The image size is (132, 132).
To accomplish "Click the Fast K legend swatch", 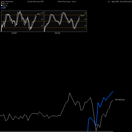I will coord(2,6).
